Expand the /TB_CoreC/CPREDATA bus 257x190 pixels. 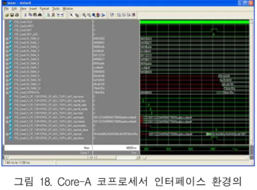7,93
